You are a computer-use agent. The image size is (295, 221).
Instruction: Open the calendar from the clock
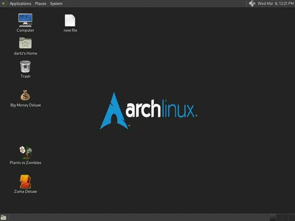pos(276,3)
